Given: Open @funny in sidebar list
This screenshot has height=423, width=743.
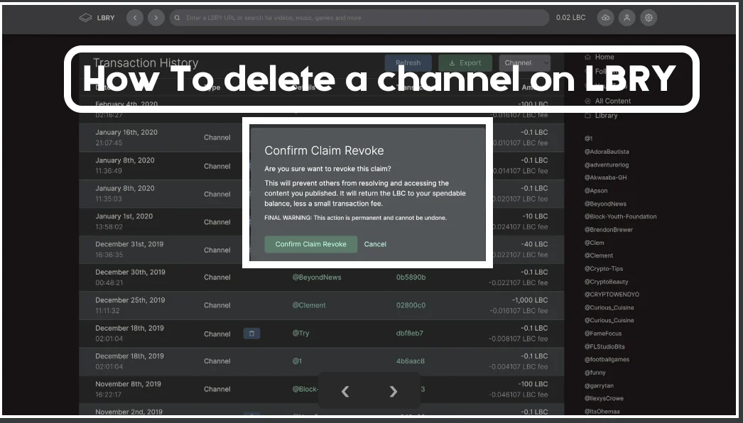Looking at the screenshot, I should (595, 373).
